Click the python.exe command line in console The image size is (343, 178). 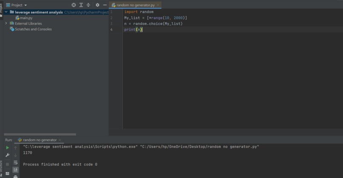coord(141,146)
